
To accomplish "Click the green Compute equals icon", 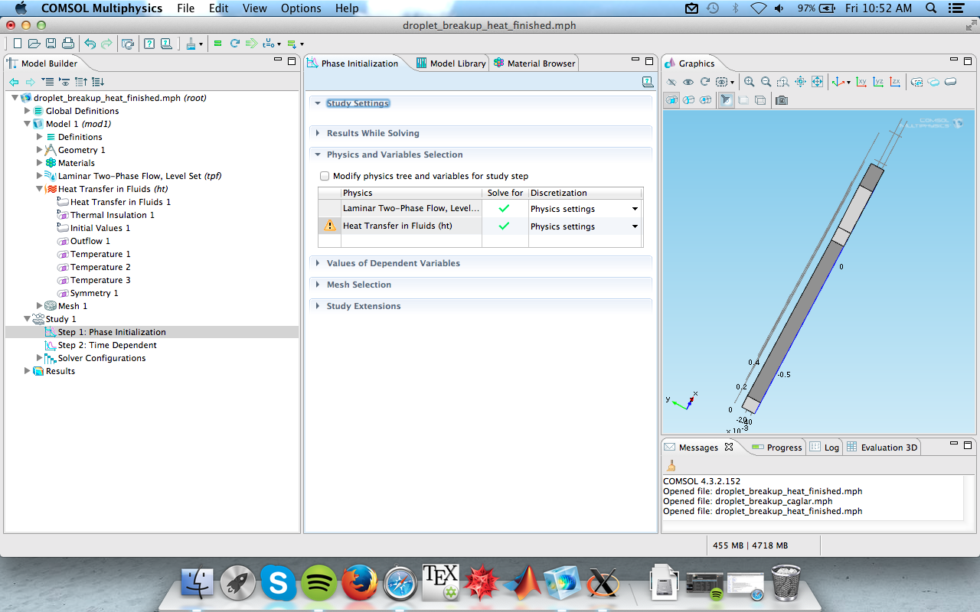I will [x=218, y=44].
